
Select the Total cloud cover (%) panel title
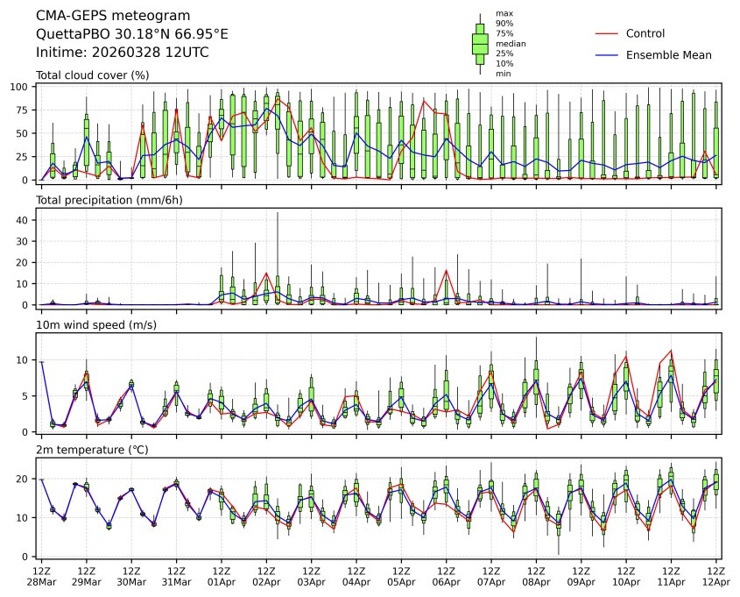(x=92, y=75)
